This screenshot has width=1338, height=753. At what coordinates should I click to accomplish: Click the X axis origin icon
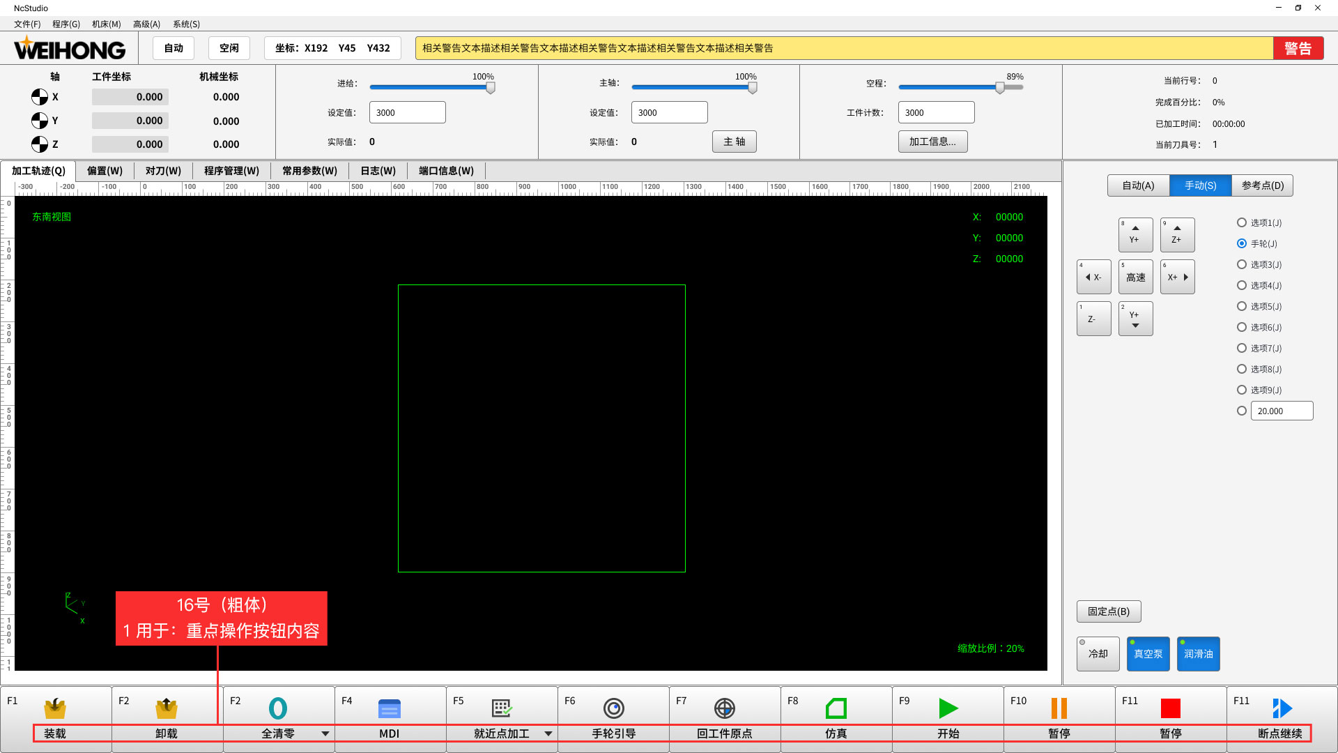point(40,97)
